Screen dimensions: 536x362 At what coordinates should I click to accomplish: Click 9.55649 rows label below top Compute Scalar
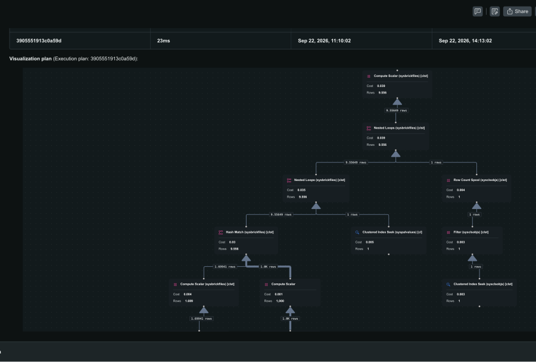point(397,110)
